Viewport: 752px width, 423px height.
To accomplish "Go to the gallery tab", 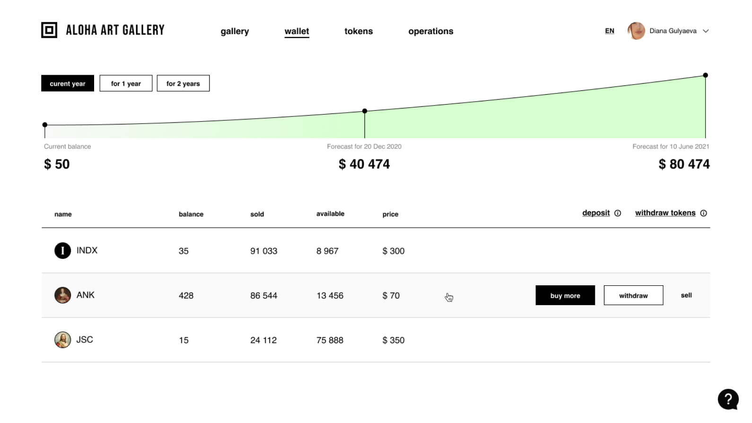I will 235,31.
